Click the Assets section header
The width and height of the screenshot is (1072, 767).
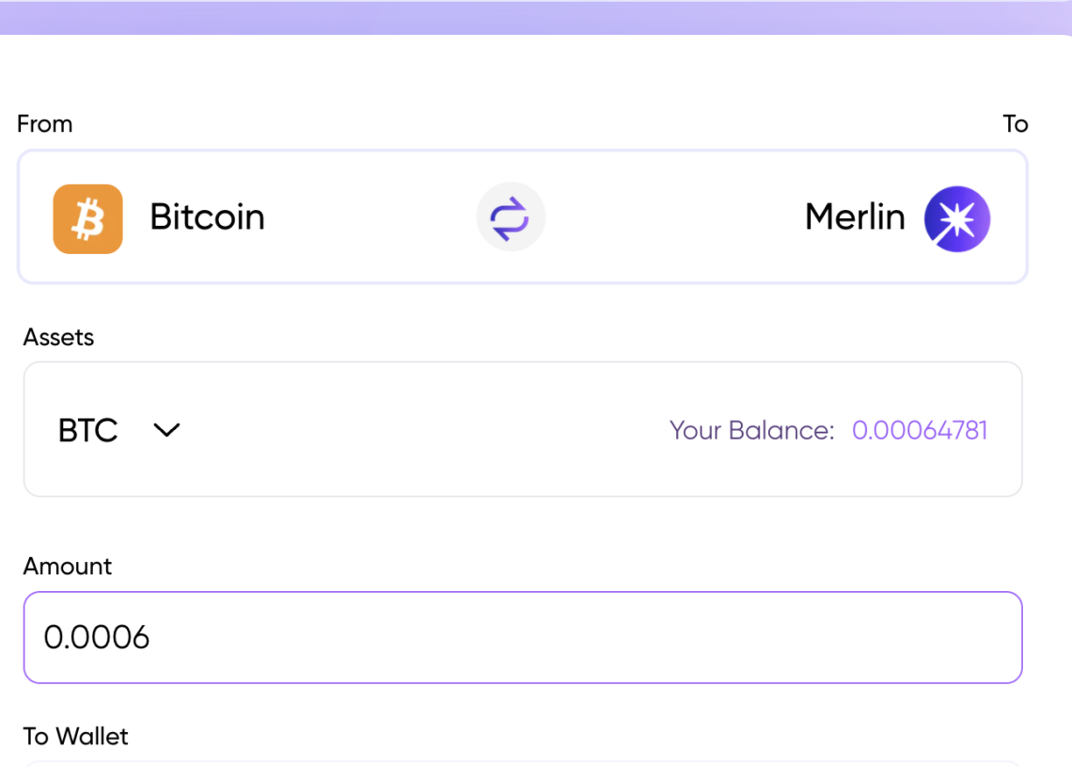(58, 337)
